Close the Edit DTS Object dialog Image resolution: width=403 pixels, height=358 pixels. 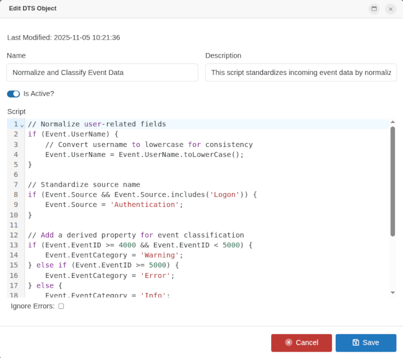[390, 9]
